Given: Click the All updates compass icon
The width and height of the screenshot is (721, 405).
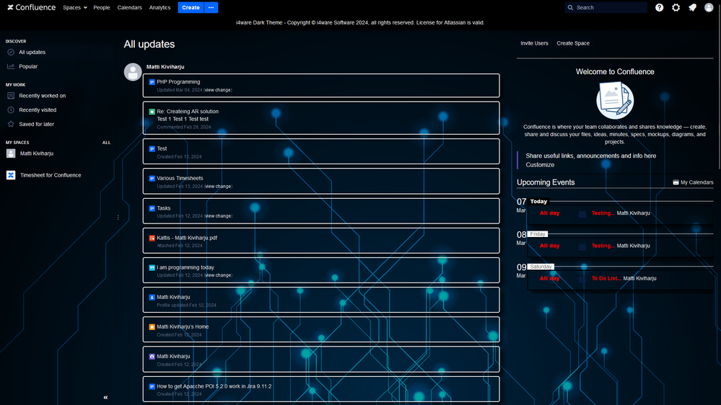Looking at the screenshot, I should [x=11, y=53].
